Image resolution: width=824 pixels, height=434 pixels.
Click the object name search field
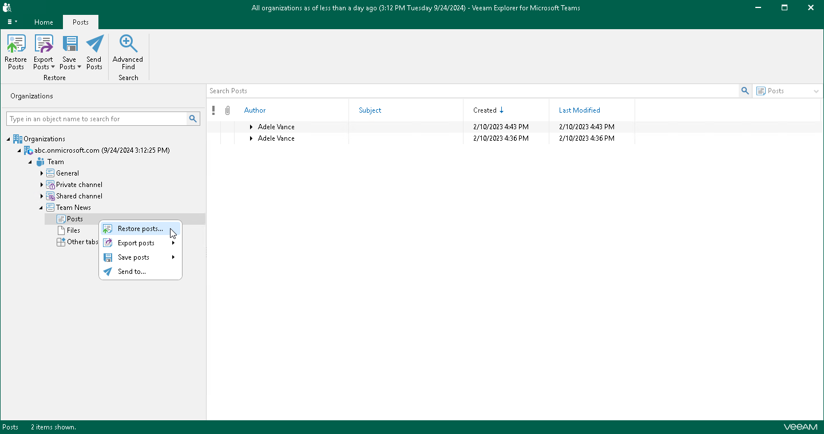click(x=97, y=119)
